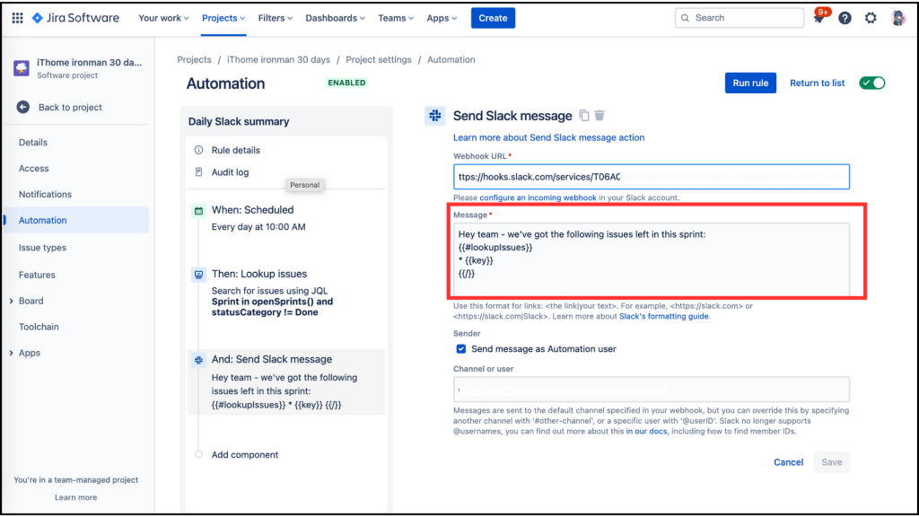Uncheck Send message as Automation user
Image resolution: width=919 pixels, height=517 pixels.
[x=461, y=349]
